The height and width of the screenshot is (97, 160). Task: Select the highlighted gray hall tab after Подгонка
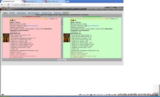pyautogui.click(x=66, y=13)
